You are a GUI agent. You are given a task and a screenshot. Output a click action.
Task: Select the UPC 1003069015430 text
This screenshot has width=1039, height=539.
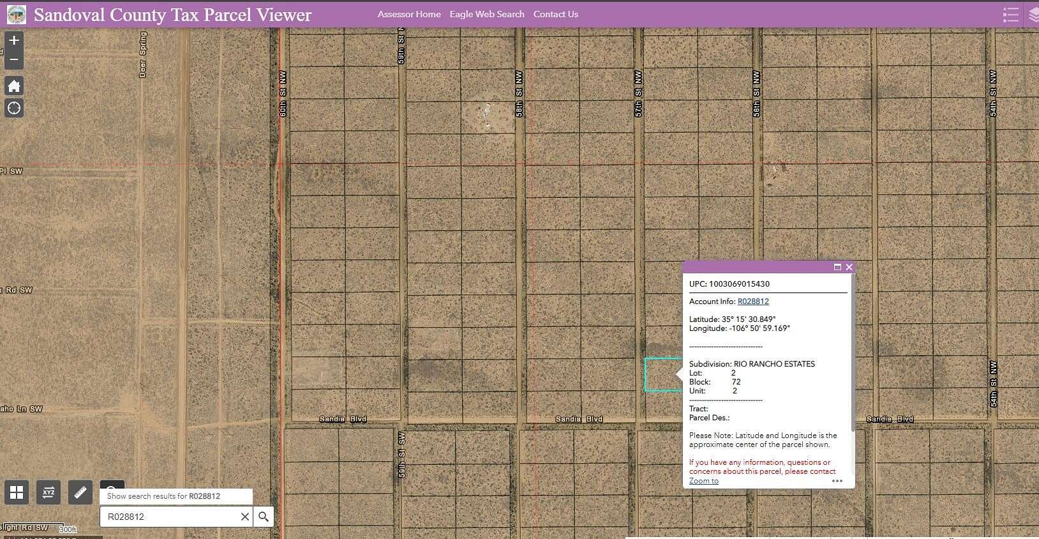coord(729,284)
